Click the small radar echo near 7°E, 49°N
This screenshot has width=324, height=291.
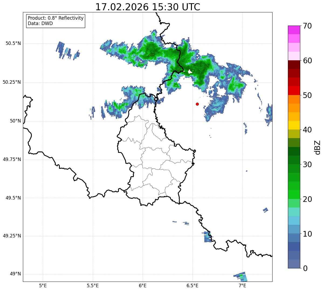pos(241,276)
